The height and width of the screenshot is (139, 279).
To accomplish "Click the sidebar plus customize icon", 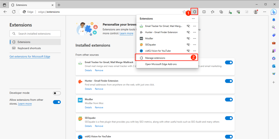I will (274, 82).
